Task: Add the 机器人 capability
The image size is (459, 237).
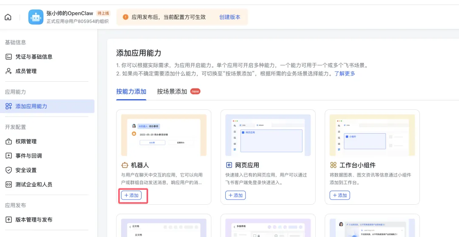Action: click(131, 195)
